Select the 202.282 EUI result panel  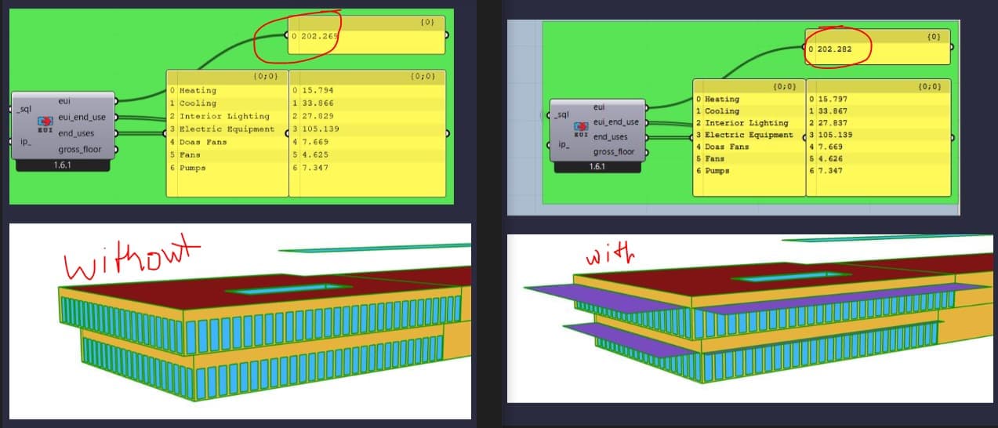pos(878,49)
